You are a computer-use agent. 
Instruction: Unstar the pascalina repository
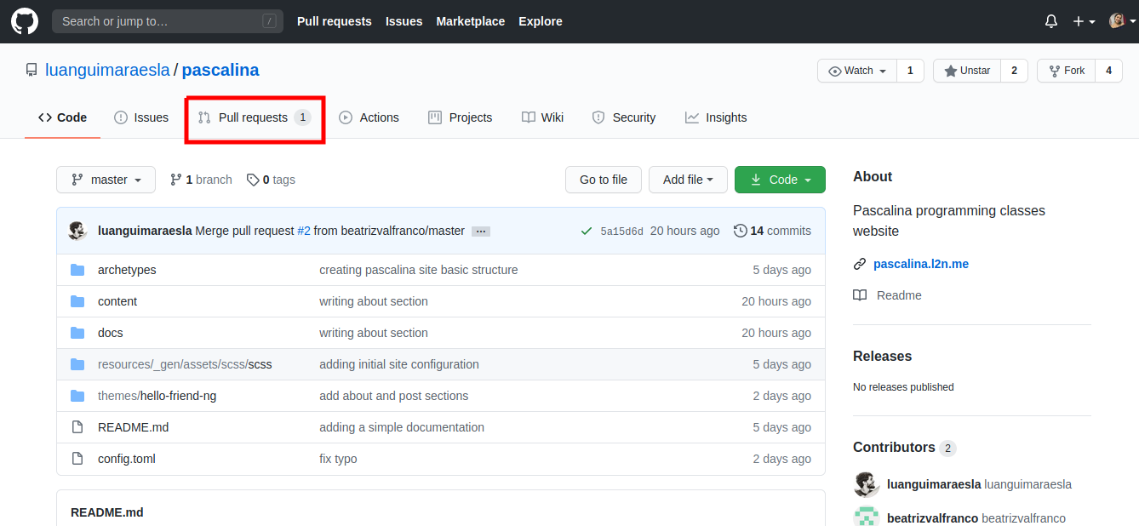click(x=967, y=71)
